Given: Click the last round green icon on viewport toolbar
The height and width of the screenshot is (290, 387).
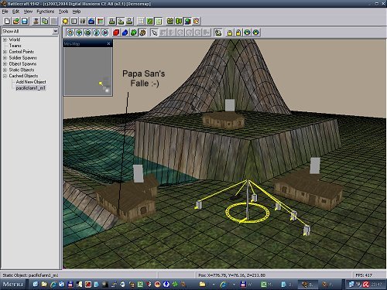Looking at the screenshot, I should [x=255, y=32].
